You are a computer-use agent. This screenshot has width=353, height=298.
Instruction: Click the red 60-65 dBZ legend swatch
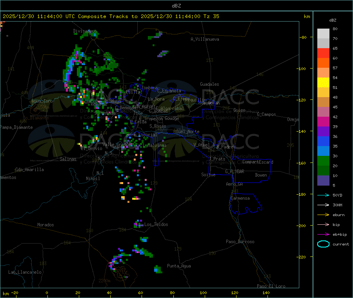[323, 53]
